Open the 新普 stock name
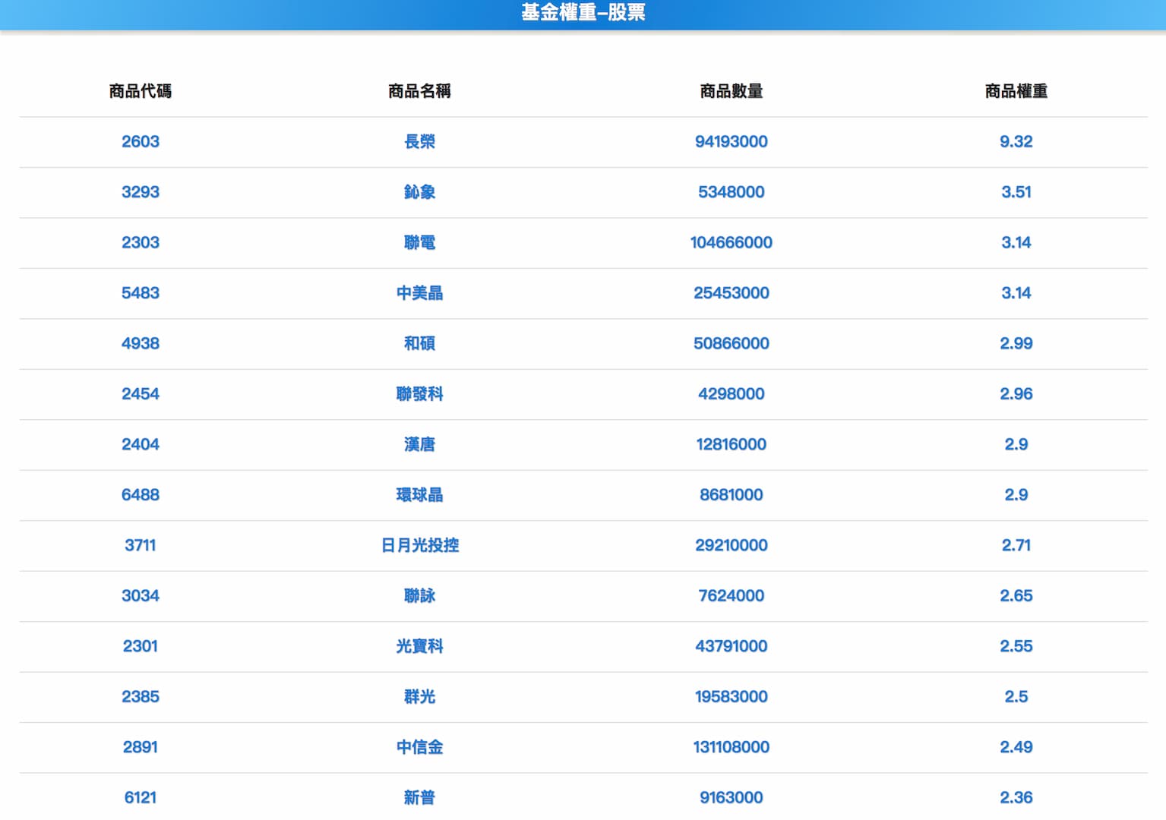This screenshot has height=820, width=1166. pyautogui.click(x=419, y=798)
